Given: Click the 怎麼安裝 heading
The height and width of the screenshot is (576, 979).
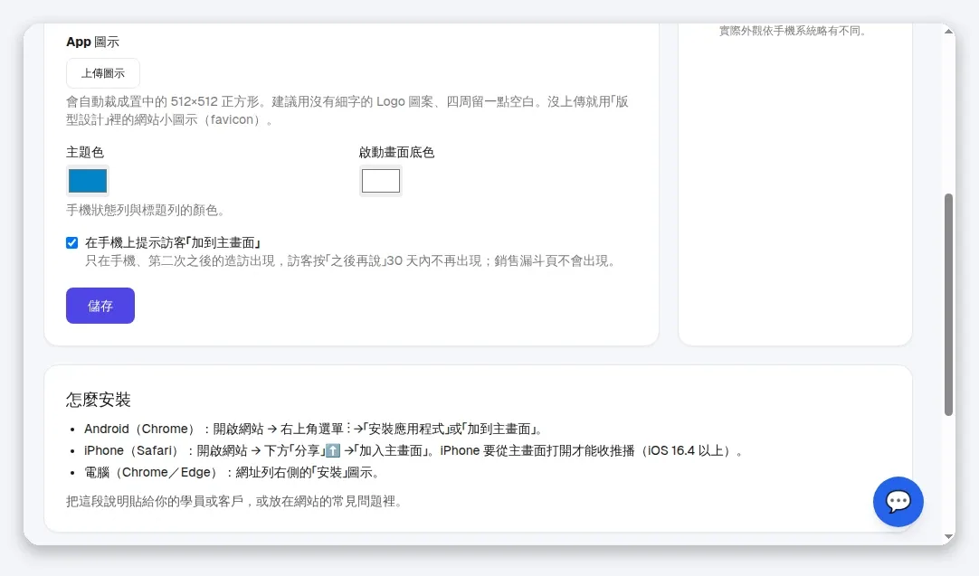Looking at the screenshot, I should [98, 400].
